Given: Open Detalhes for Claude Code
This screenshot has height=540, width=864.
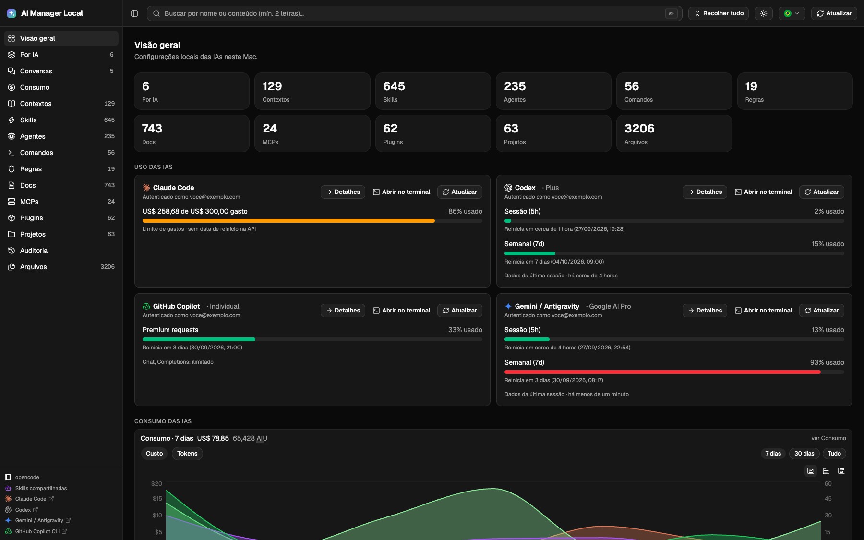Looking at the screenshot, I should 343,192.
